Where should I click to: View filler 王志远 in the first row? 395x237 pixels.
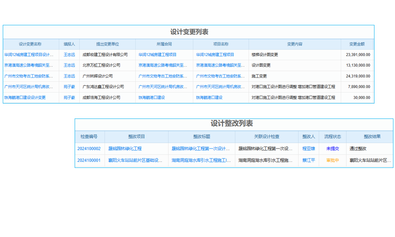(68, 55)
